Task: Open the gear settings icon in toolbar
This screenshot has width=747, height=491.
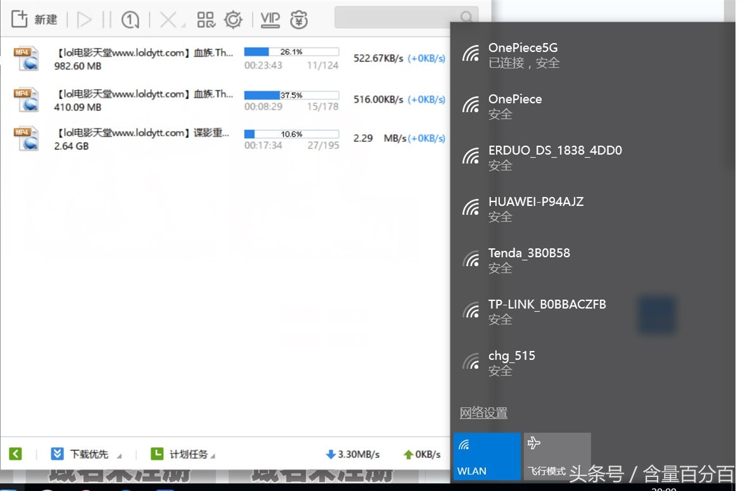Action: tap(234, 20)
